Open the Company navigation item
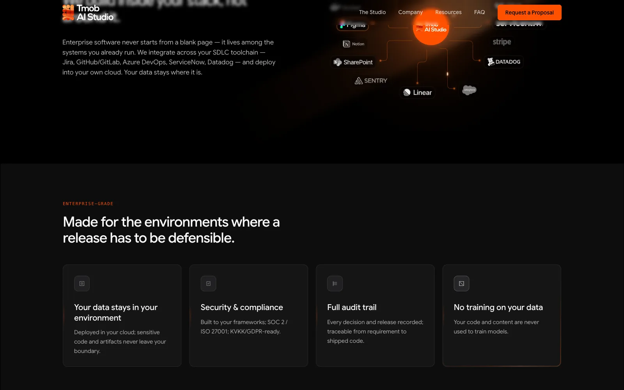624x390 pixels. pyautogui.click(x=410, y=12)
